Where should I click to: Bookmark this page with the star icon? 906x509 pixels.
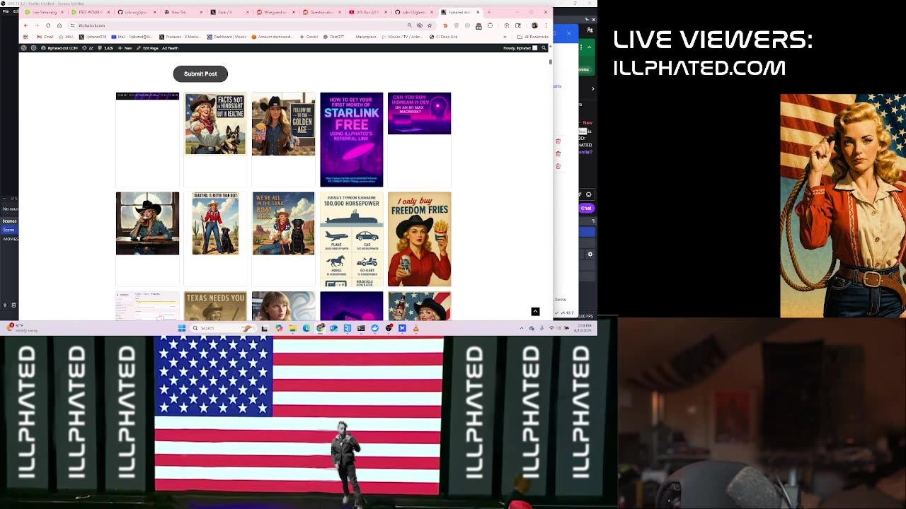[430, 25]
